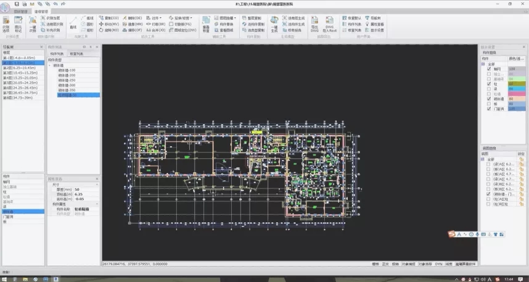Image resolution: width=529 pixels, height=282 pixels.
Task: Click the DWG导入Revit import icon
Action: click(329, 25)
